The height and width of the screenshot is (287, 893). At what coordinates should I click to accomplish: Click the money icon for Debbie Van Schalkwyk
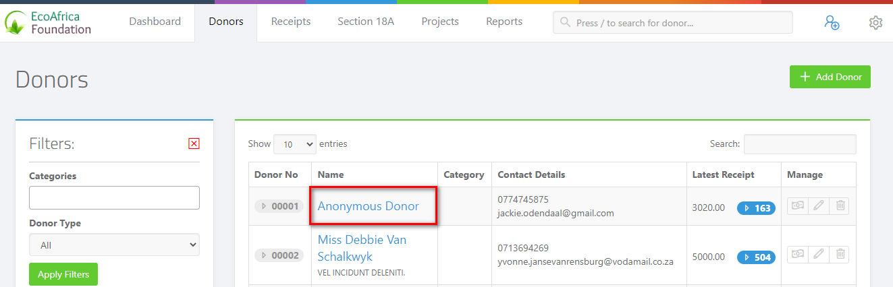point(797,254)
